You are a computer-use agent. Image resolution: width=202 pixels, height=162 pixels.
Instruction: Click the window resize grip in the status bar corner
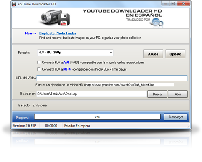tap(189, 127)
